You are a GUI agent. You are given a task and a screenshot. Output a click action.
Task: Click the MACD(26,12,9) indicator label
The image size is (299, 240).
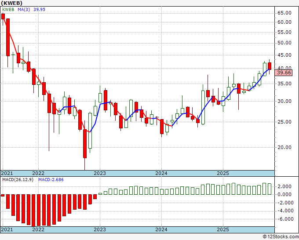(x=18, y=180)
